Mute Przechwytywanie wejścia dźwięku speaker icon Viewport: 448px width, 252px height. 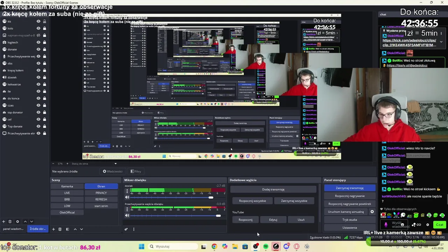127,215
